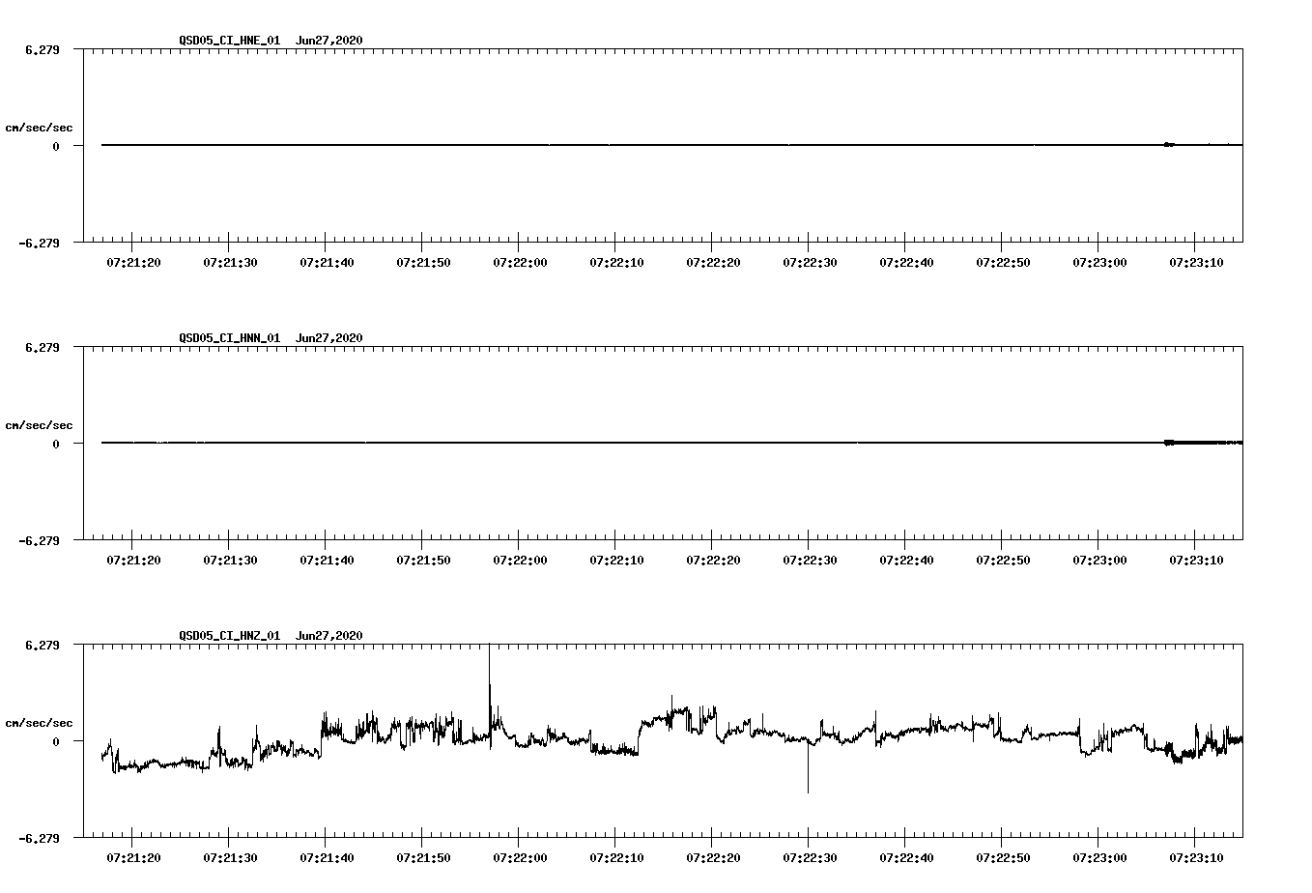Select the Jun27,2020 date above HNN plot

[x=329, y=338]
